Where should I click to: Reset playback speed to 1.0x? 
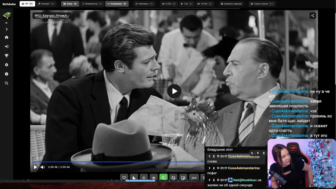[187, 4]
